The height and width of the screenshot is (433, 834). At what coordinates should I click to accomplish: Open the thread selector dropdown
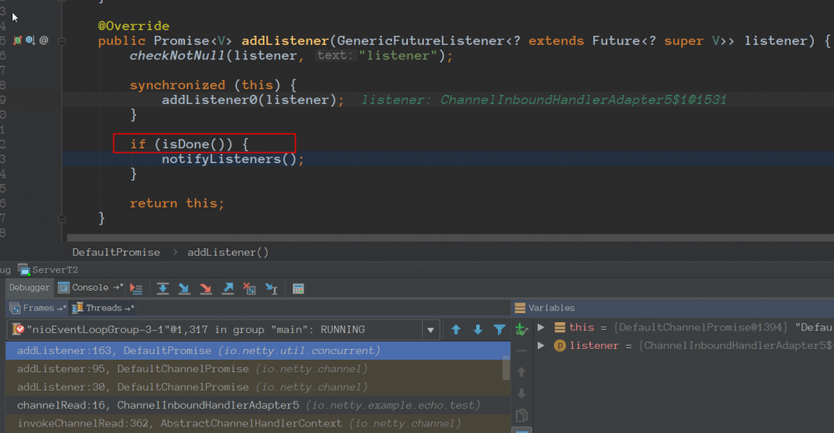point(430,330)
